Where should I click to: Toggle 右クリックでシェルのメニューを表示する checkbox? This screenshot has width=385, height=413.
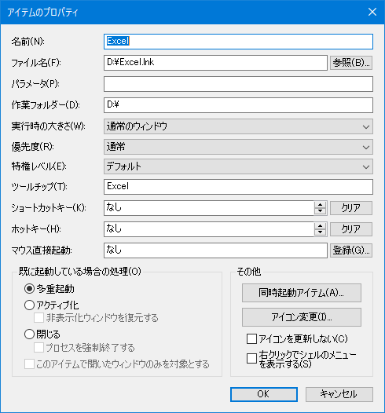coord(251,359)
